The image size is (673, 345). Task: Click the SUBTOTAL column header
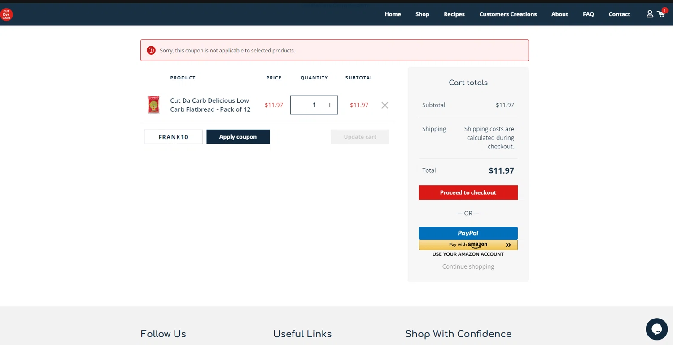click(x=359, y=78)
